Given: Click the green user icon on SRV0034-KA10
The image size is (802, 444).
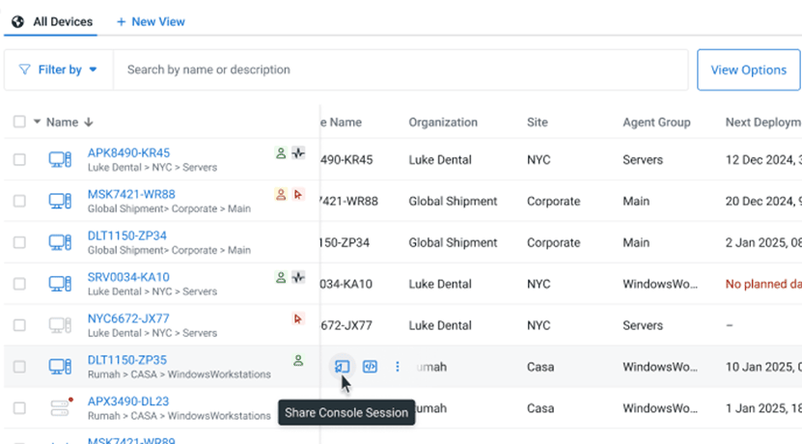Looking at the screenshot, I should pos(281,277).
